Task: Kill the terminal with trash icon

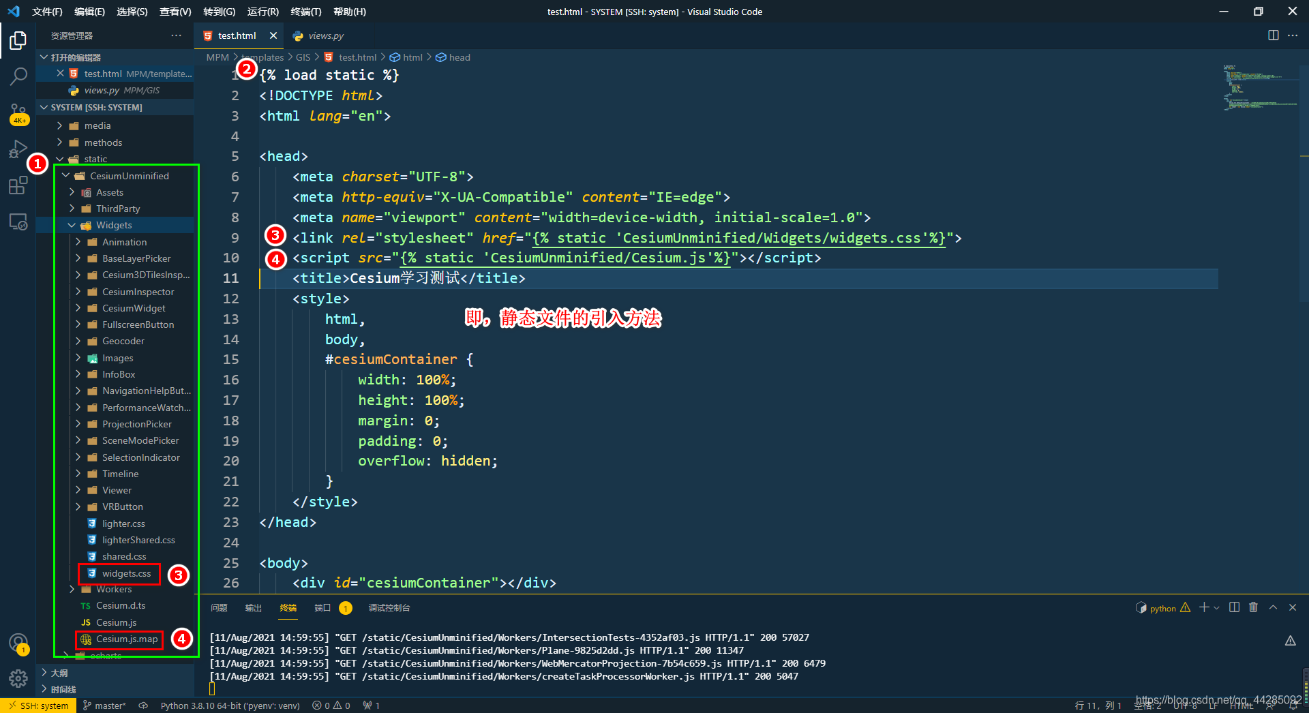Action: tap(1253, 607)
